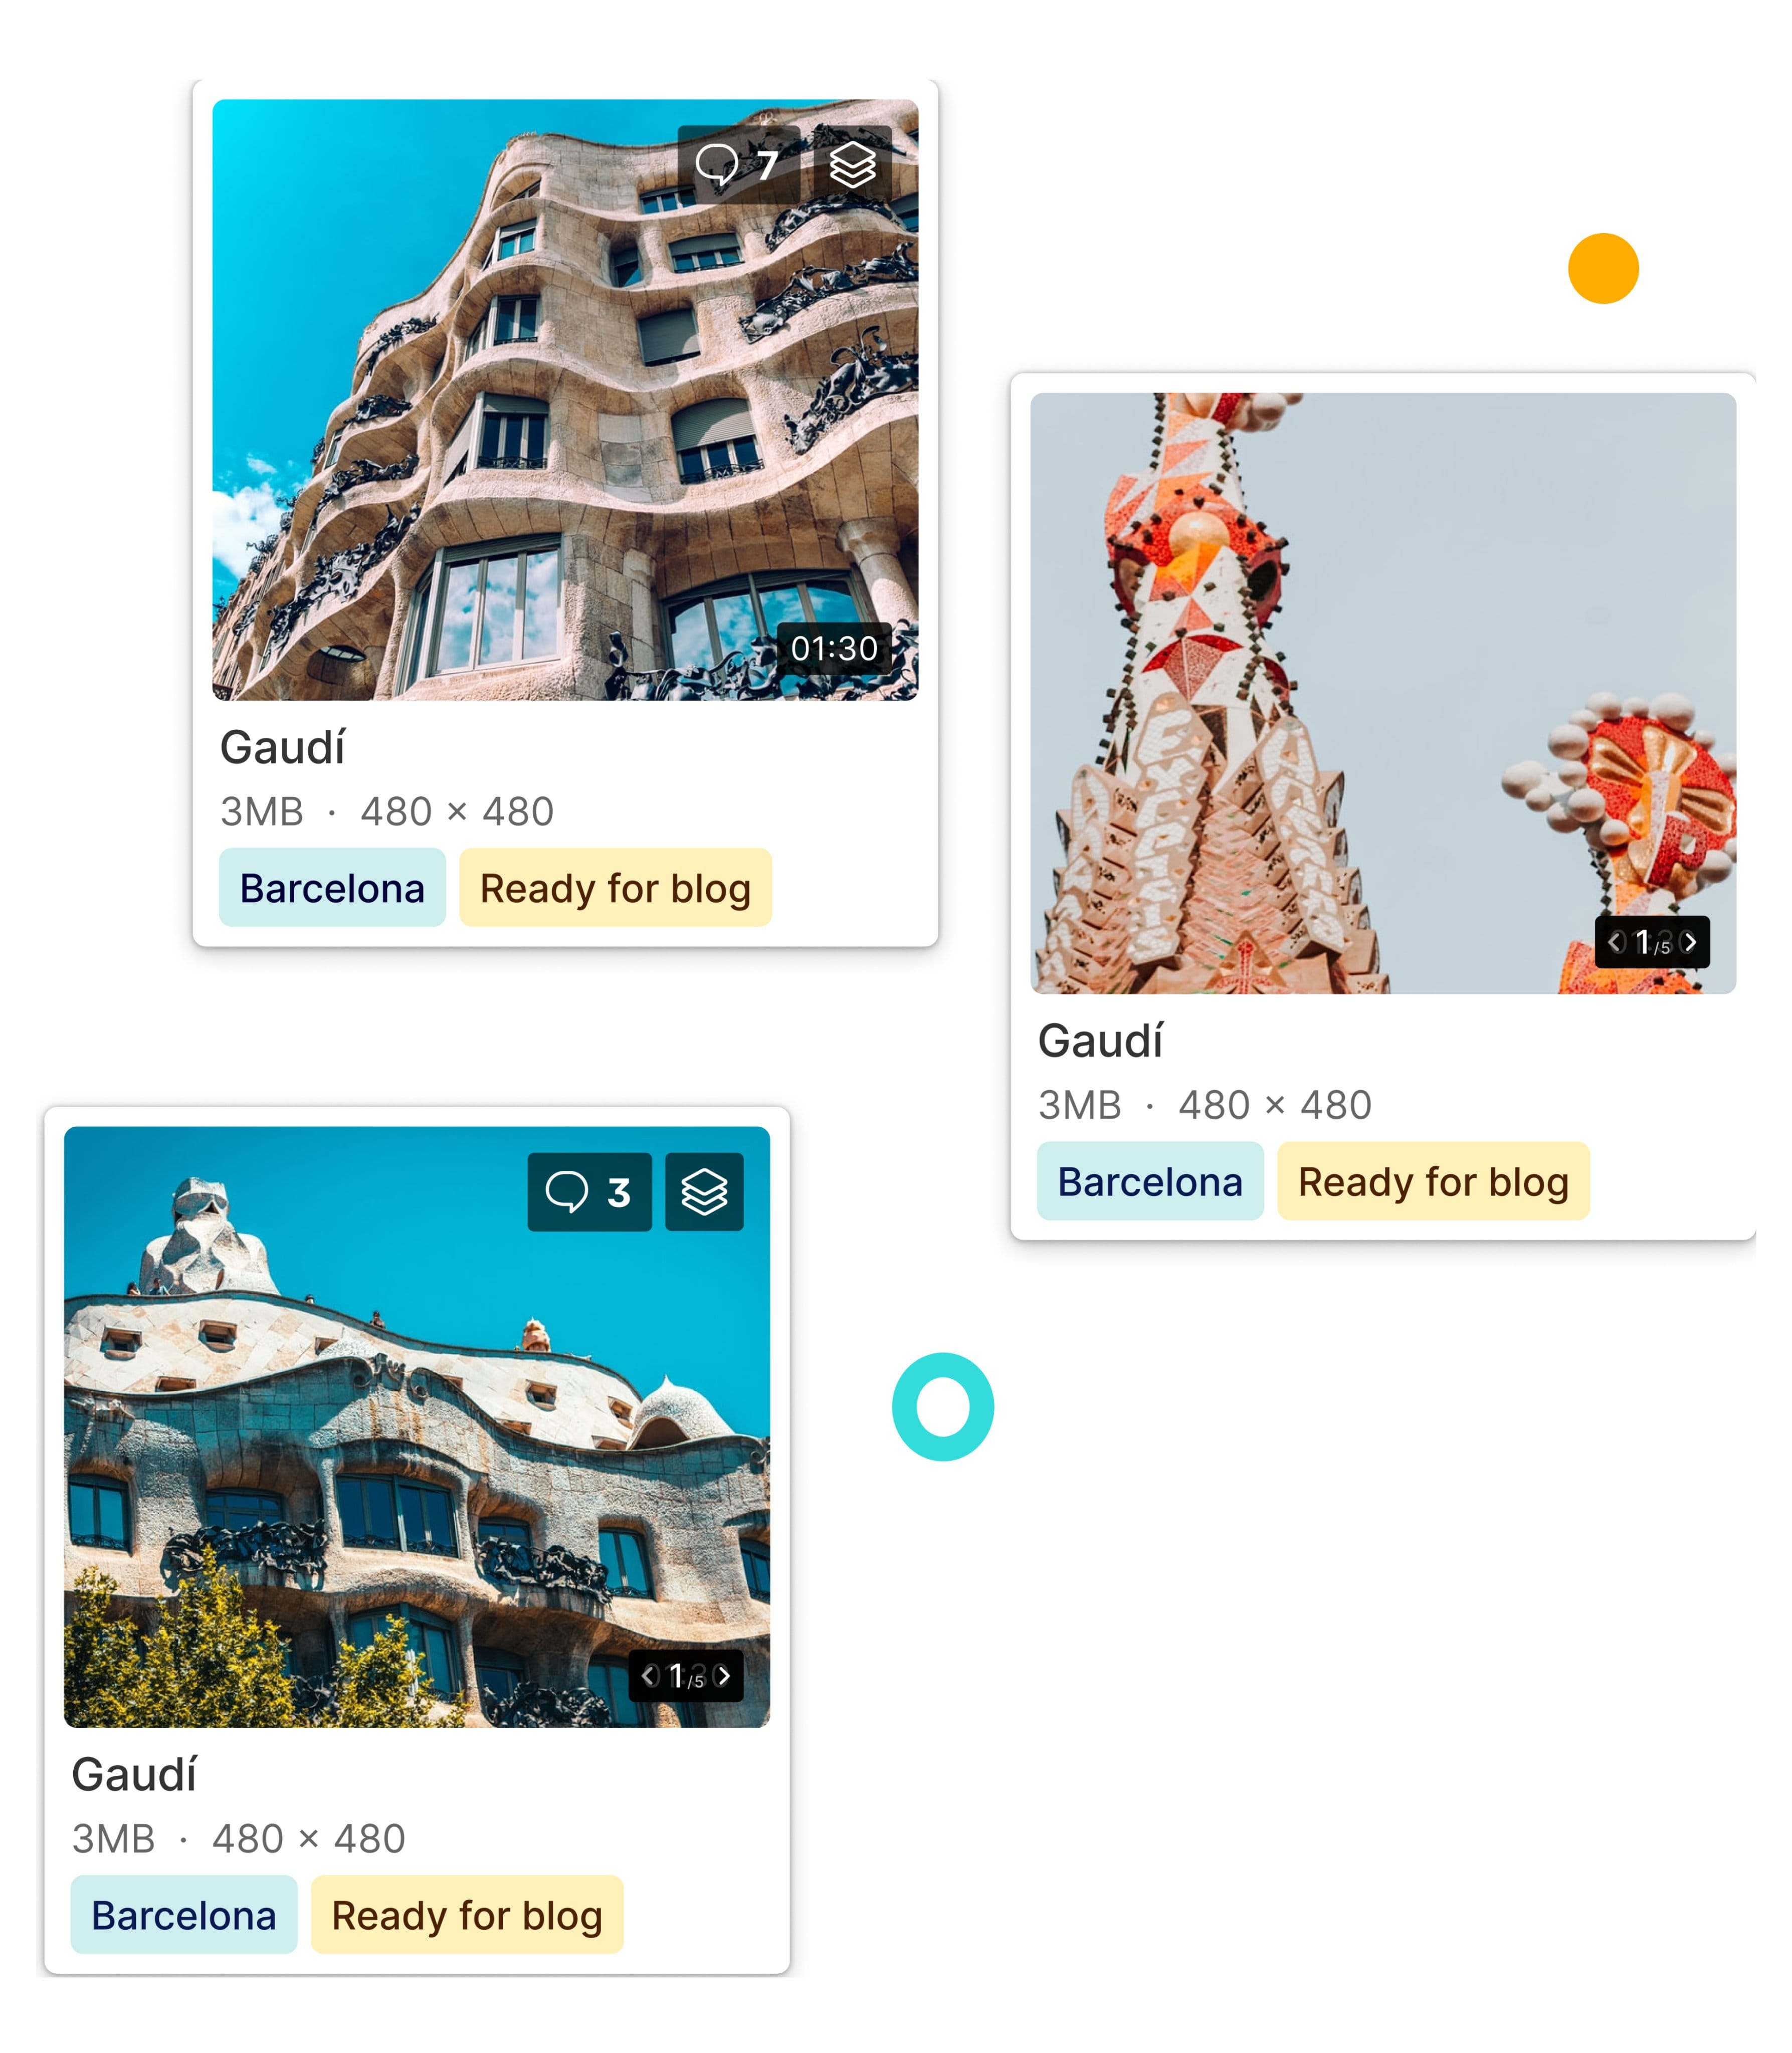
Task: Select Ready for blog tag on video card
Action: click(x=615, y=888)
